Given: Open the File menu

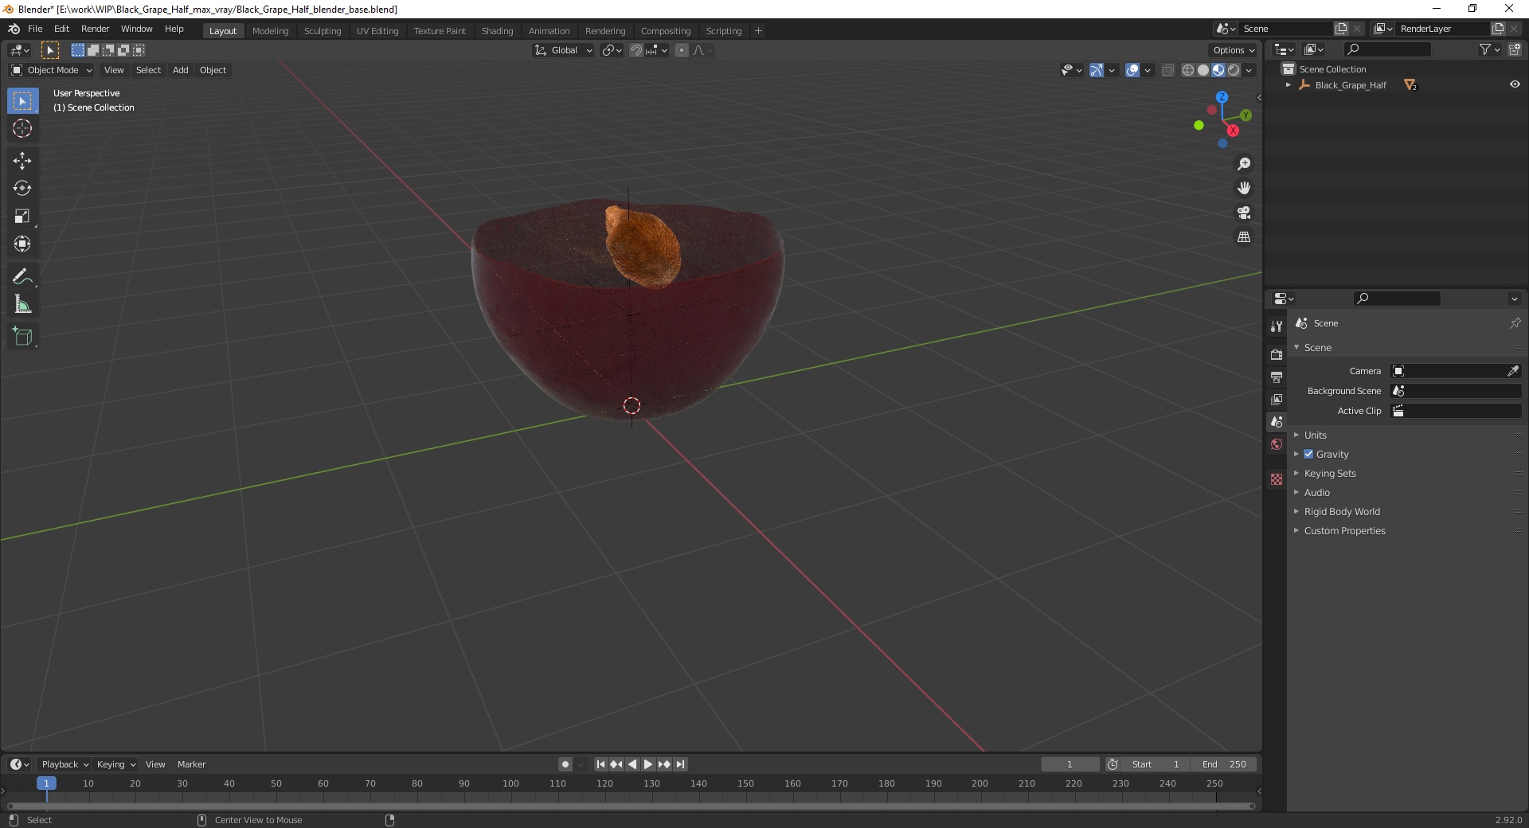Looking at the screenshot, I should click(35, 29).
